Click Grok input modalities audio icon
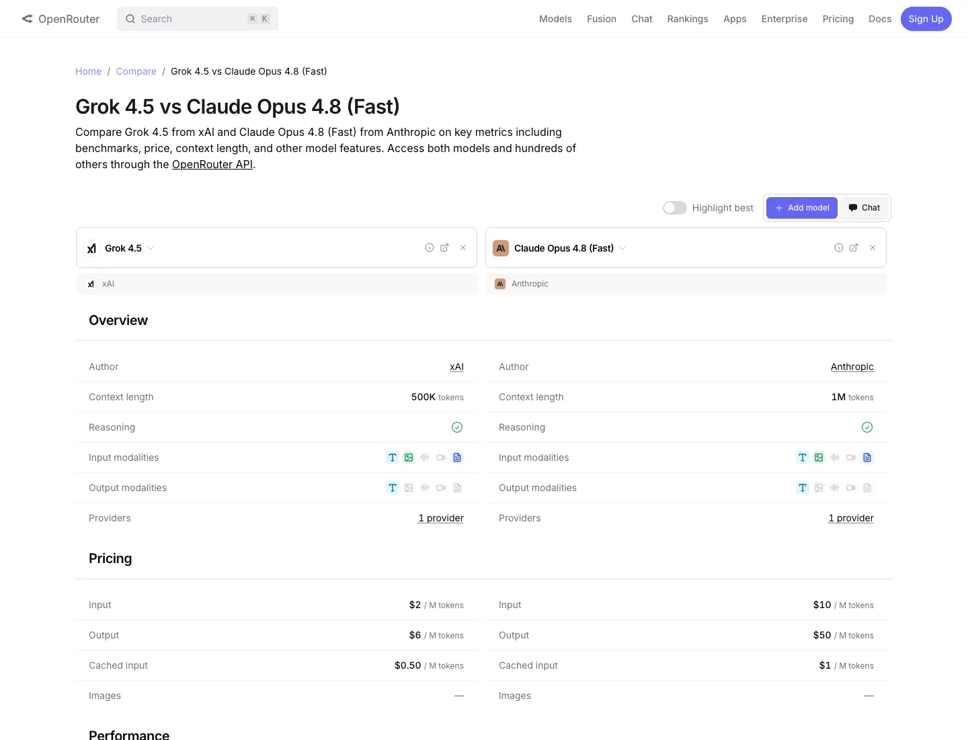Screen dimensions: 968x740 pyautogui.click(x=425, y=457)
